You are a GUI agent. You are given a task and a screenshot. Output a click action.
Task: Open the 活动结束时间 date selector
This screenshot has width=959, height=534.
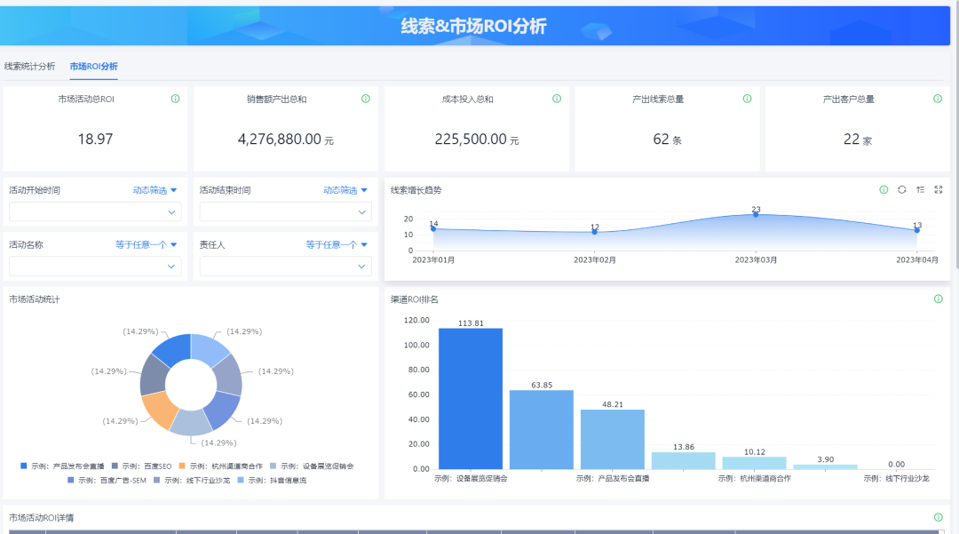pyautogui.click(x=283, y=212)
